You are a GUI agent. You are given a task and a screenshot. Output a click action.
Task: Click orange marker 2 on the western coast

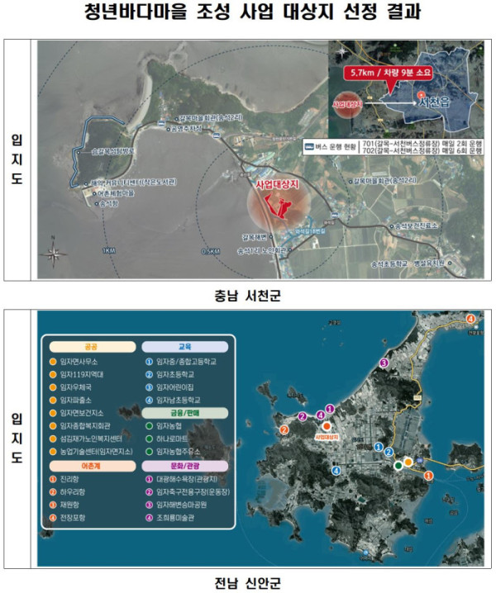(x=284, y=429)
